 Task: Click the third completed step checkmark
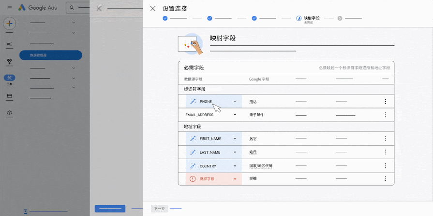[254, 18]
